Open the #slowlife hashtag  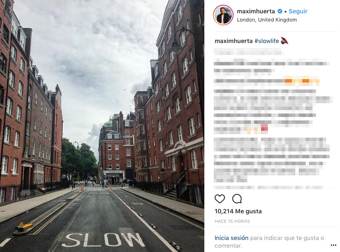(x=267, y=41)
